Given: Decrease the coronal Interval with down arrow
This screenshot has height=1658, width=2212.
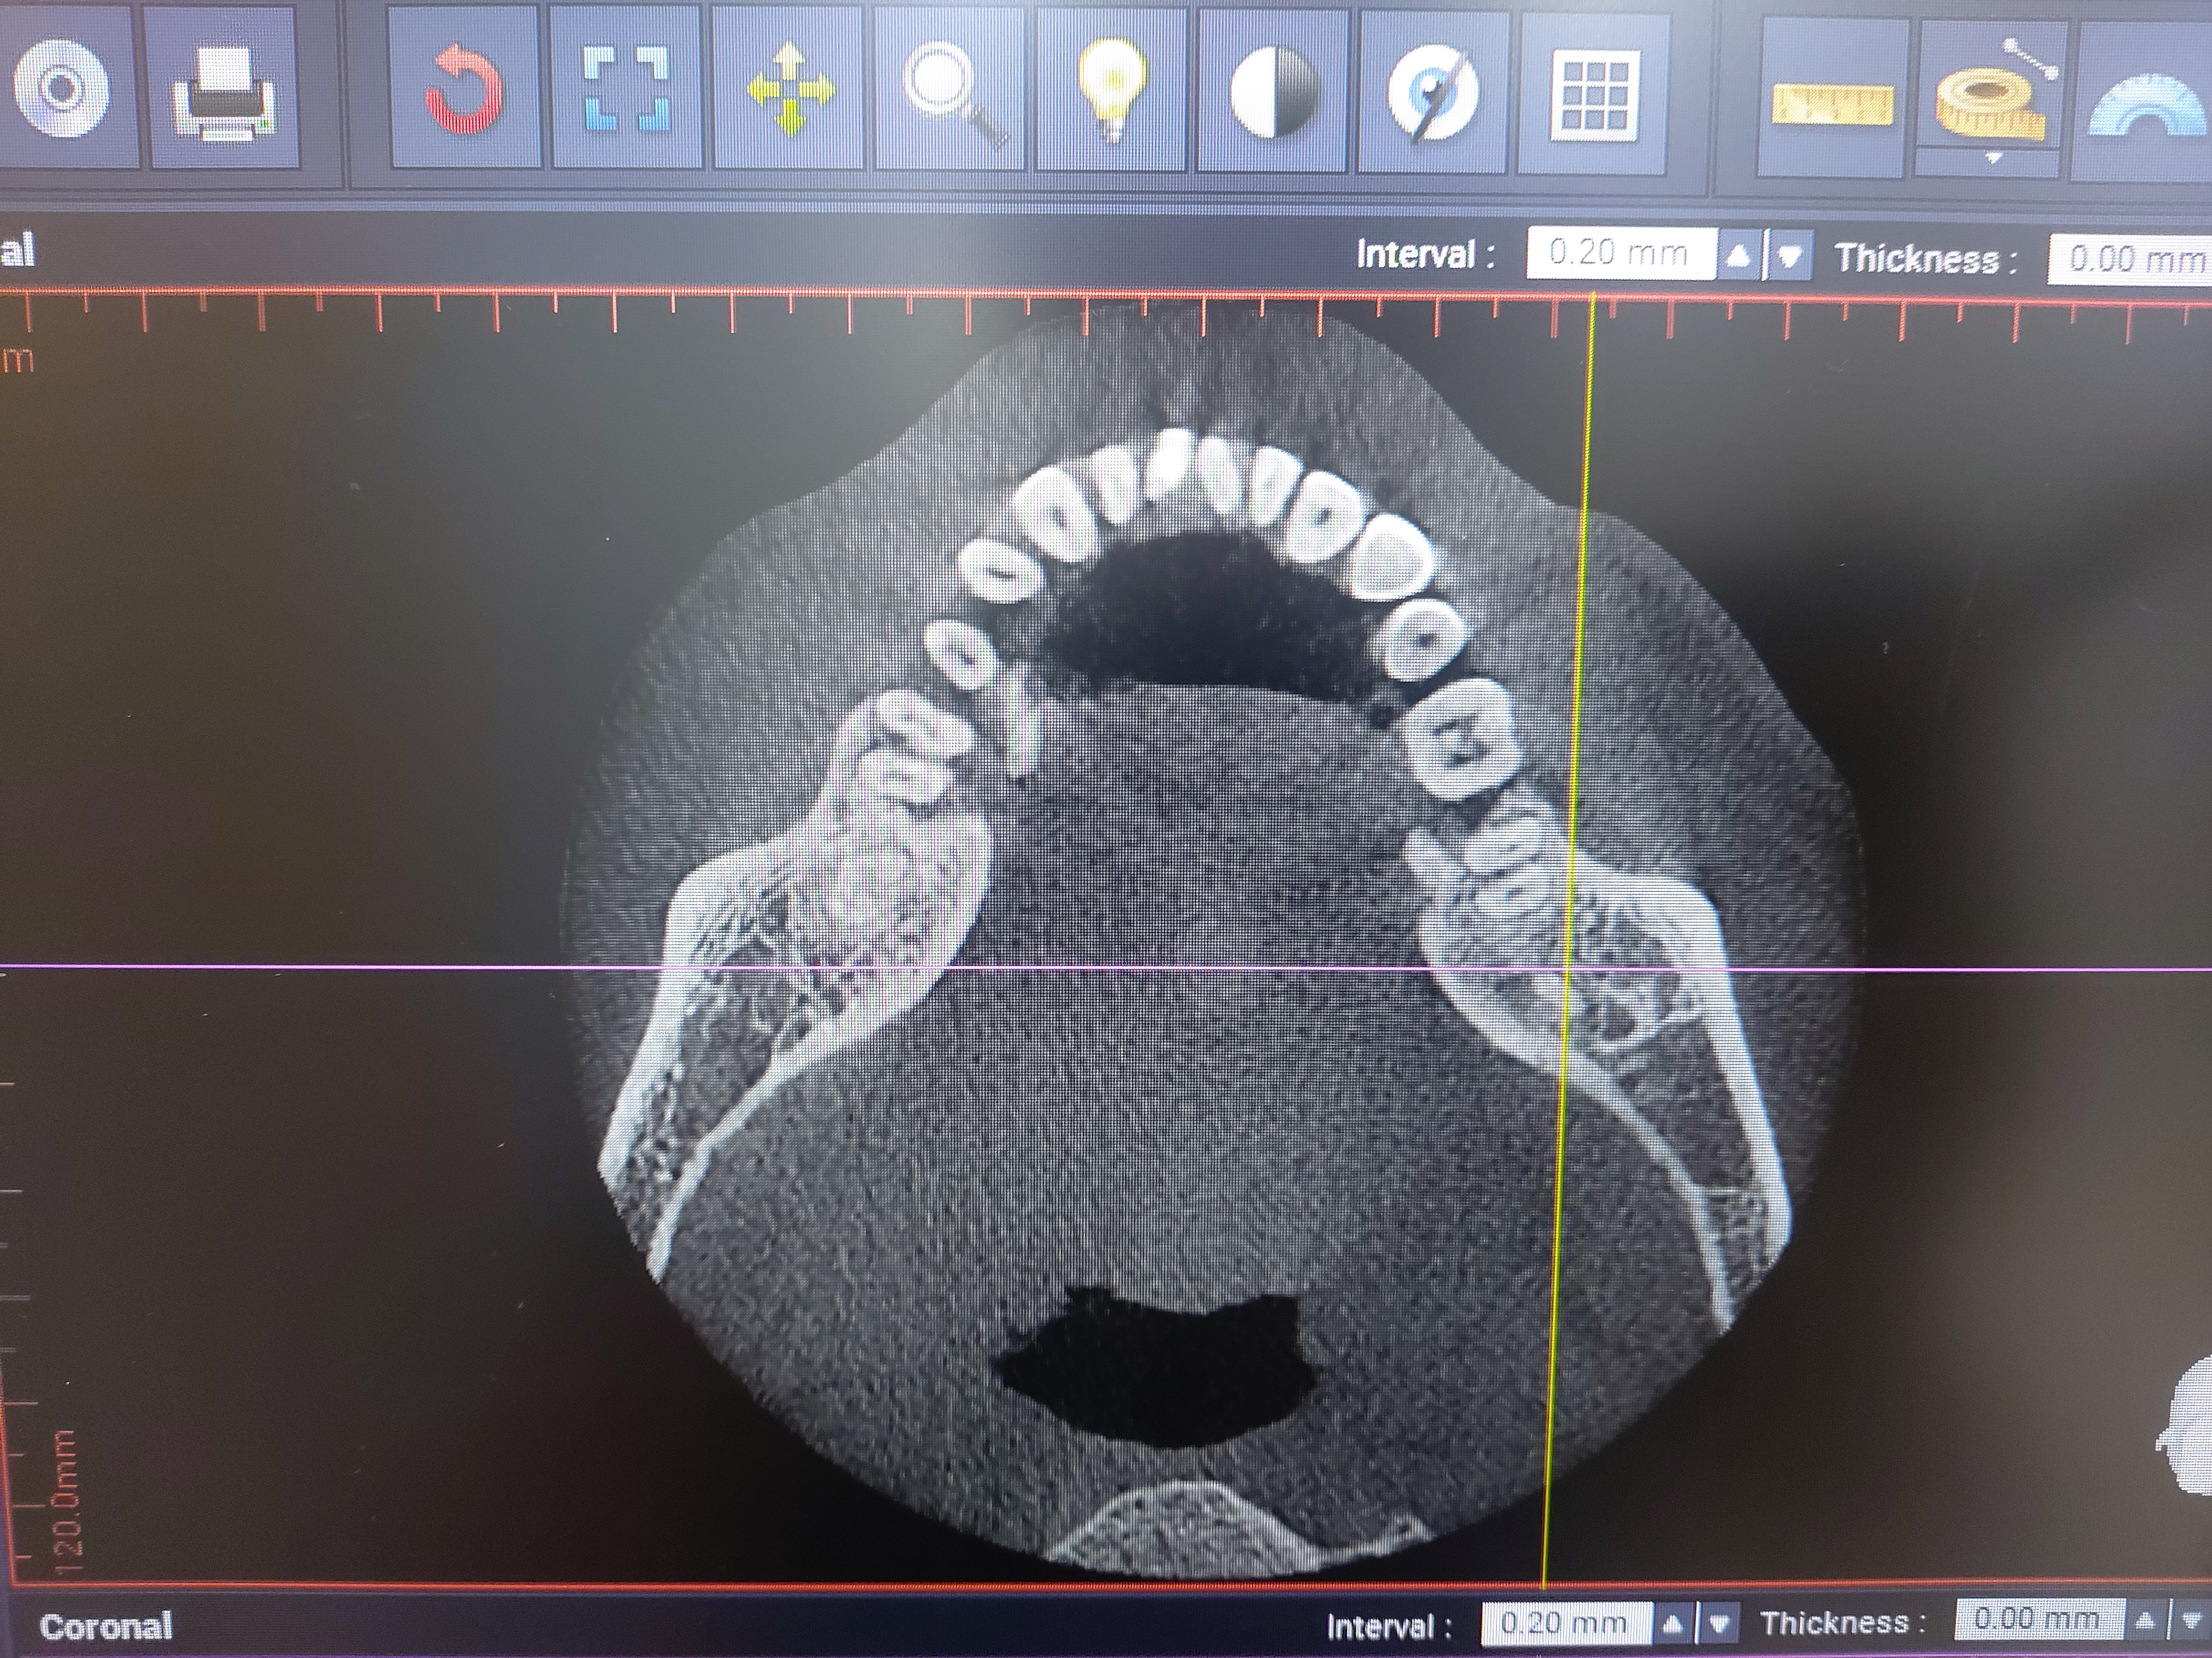Looking at the screenshot, I should (x=1719, y=1623).
